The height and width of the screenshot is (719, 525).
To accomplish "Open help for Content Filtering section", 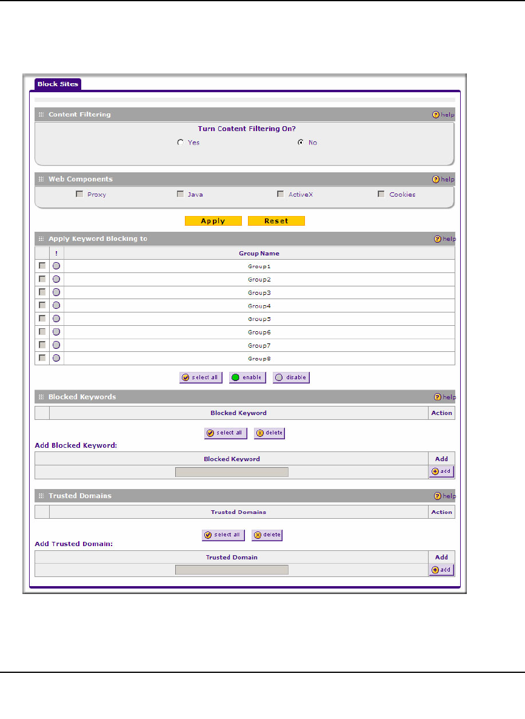I will tap(443, 115).
